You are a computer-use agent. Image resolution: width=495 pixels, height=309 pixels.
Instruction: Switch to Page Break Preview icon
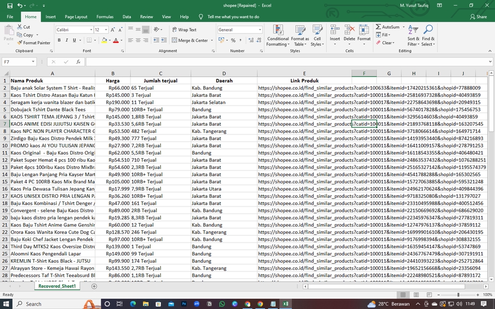tap(429, 295)
